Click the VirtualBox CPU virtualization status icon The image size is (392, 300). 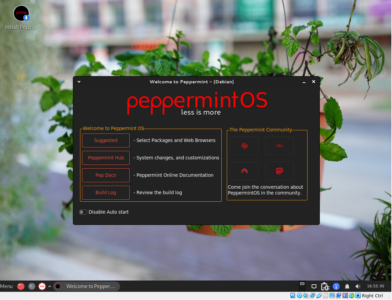(x=345, y=296)
